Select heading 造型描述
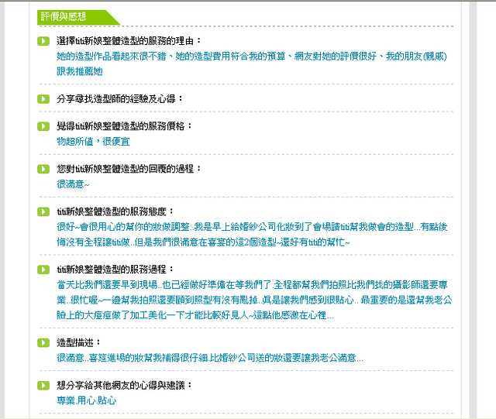 (78, 342)
